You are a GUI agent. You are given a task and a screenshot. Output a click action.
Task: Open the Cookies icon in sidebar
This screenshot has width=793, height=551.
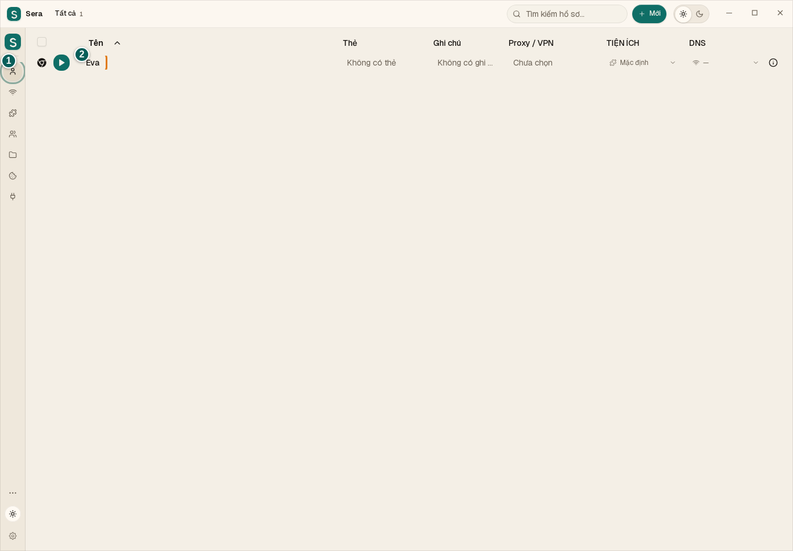(13, 176)
